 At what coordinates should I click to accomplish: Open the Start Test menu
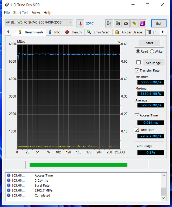21,13
